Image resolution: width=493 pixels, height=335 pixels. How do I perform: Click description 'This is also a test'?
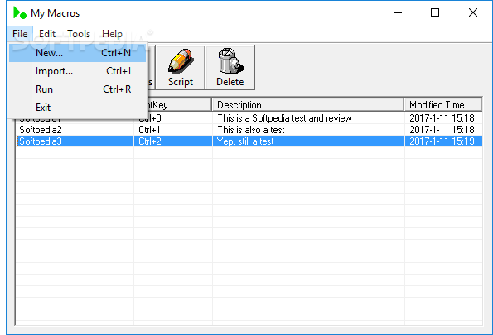[x=251, y=130]
